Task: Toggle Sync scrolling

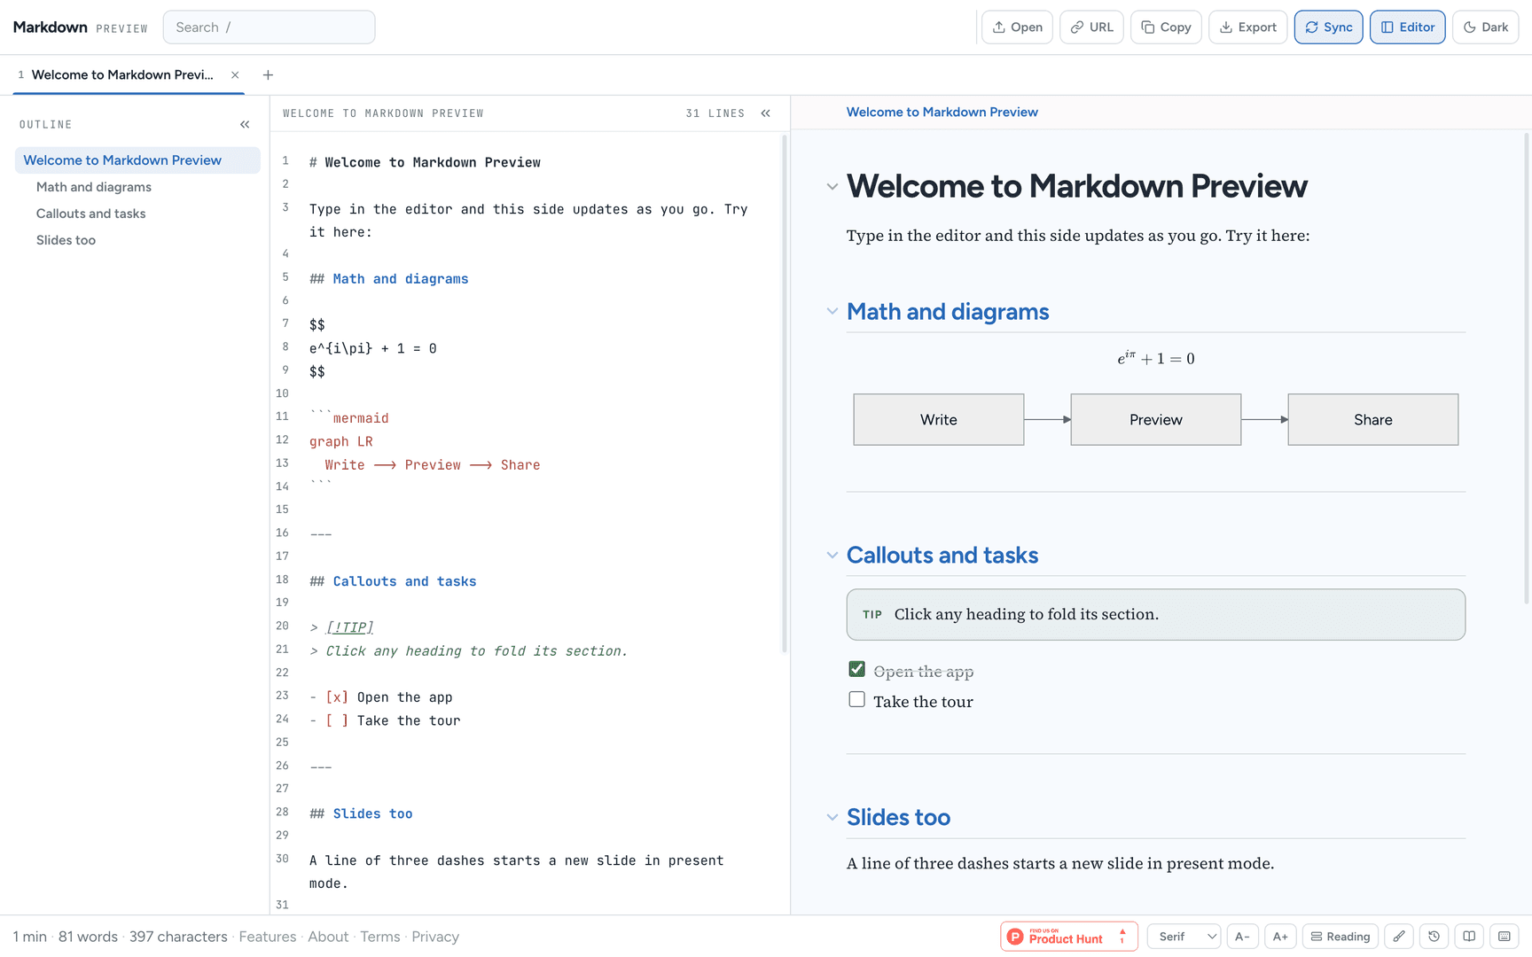Action: (1328, 27)
